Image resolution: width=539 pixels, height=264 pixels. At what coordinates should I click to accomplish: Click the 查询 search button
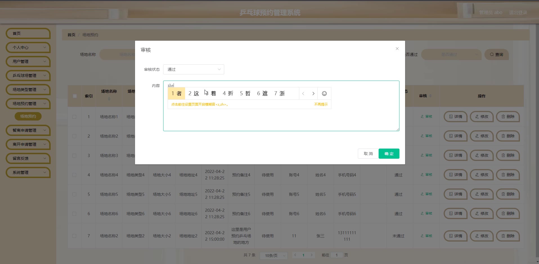[497, 54]
